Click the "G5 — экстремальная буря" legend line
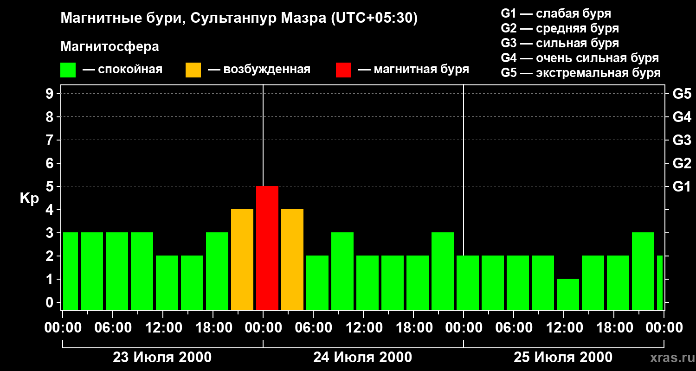The image size is (696, 371). (x=581, y=73)
